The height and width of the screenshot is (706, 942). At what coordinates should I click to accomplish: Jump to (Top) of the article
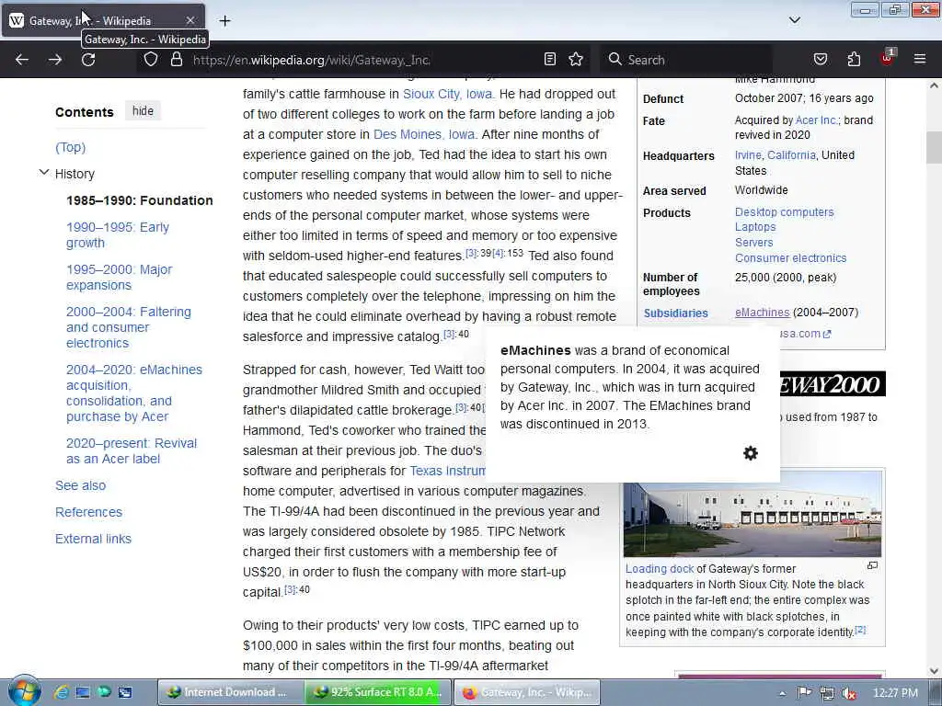[x=70, y=147]
